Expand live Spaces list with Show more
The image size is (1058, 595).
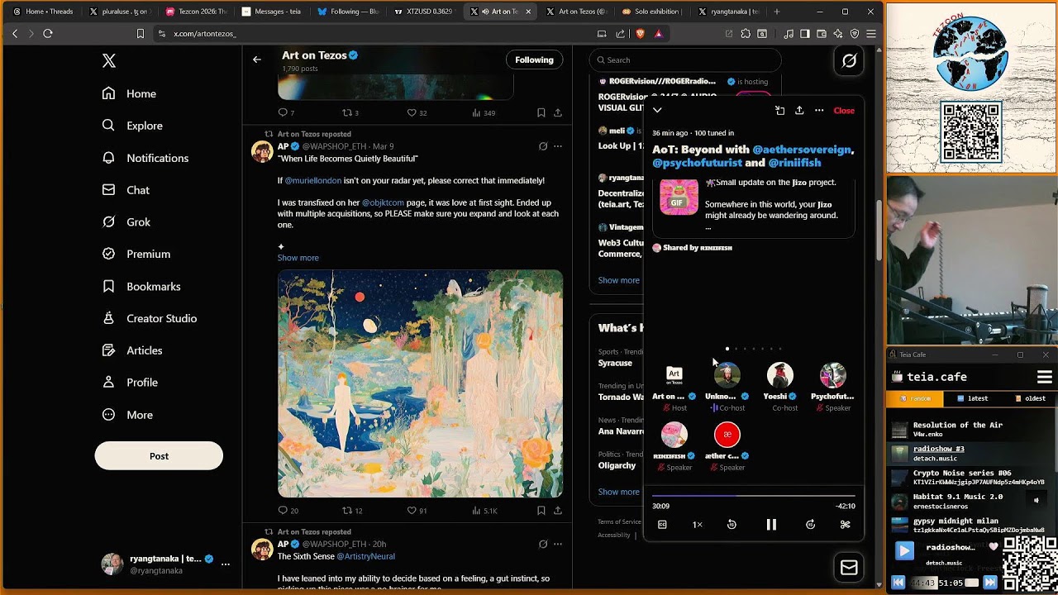(x=619, y=280)
